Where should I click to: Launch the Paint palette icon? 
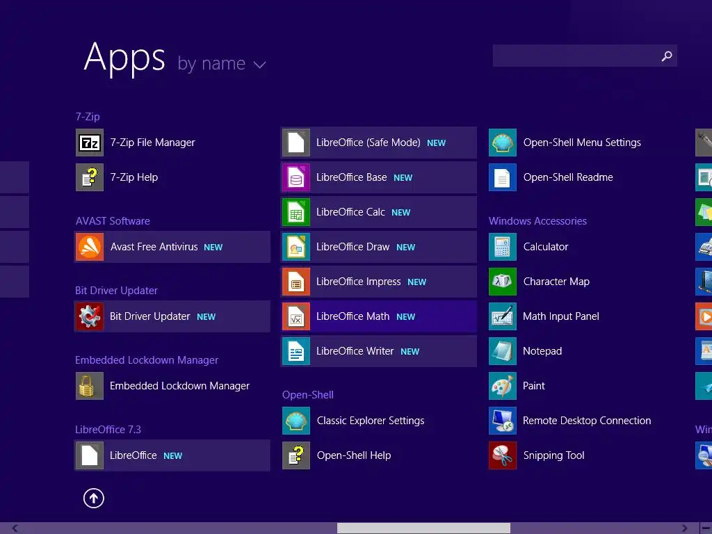coord(503,385)
